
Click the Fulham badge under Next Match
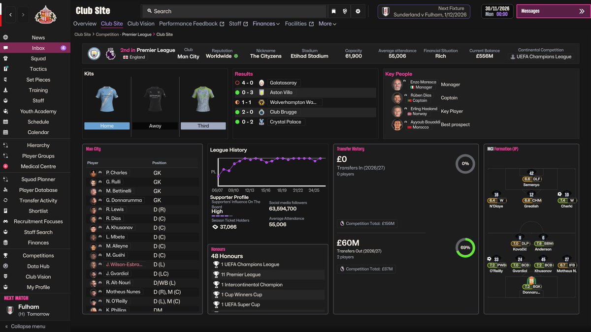point(10,310)
